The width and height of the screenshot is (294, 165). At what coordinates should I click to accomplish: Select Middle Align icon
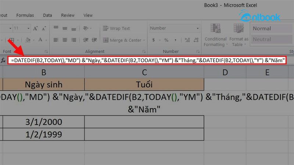pos(65,28)
